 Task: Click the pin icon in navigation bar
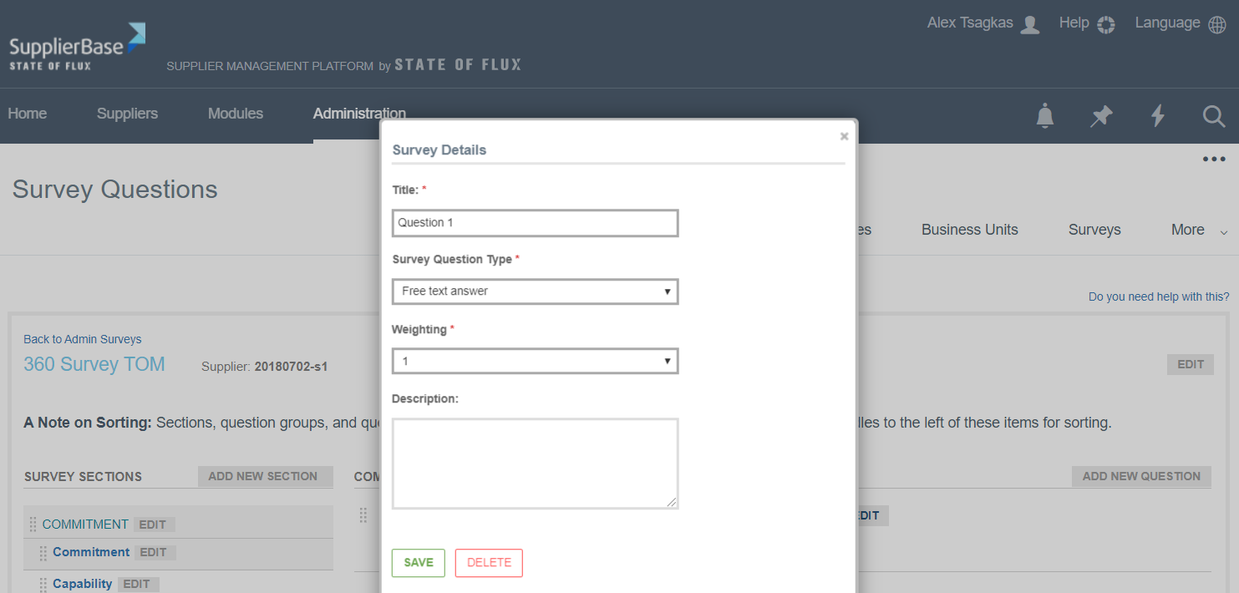[1101, 115]
